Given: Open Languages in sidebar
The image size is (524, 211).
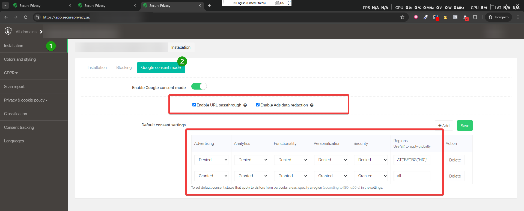Looking at the screenshot, I should click(x=34, y=141).
